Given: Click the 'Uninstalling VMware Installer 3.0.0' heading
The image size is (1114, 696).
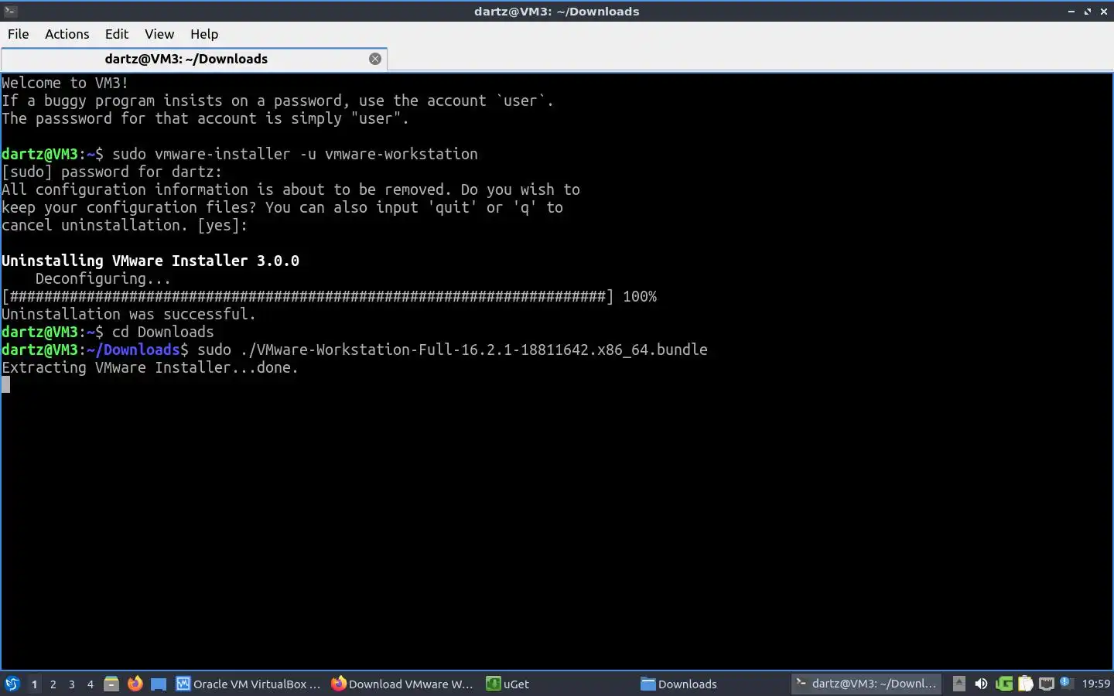Looking at the screenshot, I should (150, 261).
